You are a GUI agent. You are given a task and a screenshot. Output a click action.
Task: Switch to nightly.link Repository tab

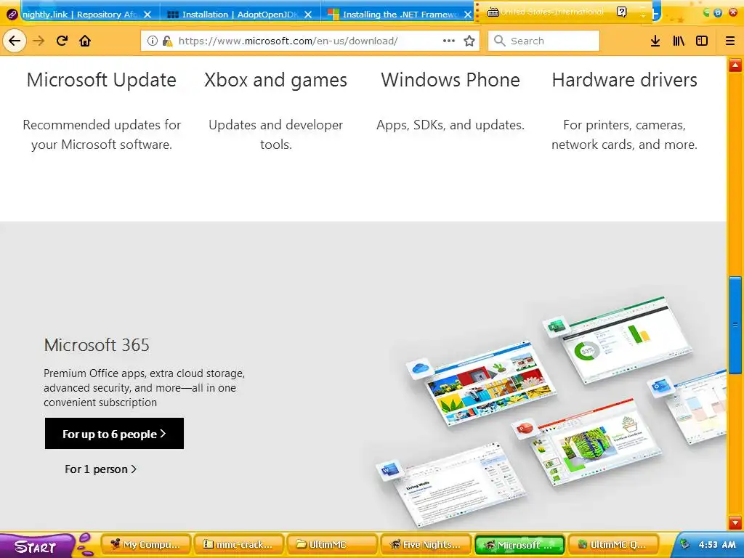tap(78, 15)
